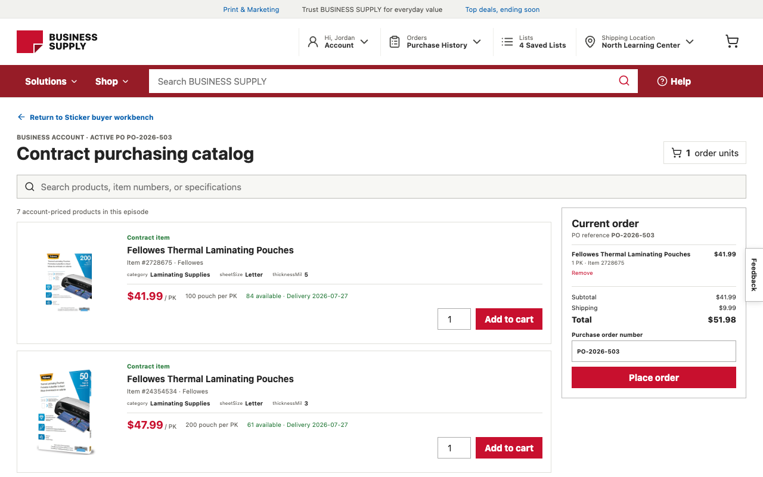This screenshot has height=477, width=763.
Task: Click the purchase order number field
Action: tap(654, 351)
